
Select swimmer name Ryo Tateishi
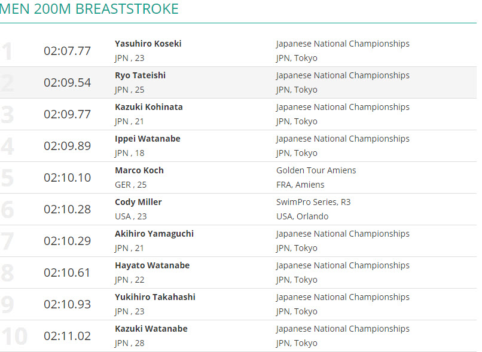(140, 75)
